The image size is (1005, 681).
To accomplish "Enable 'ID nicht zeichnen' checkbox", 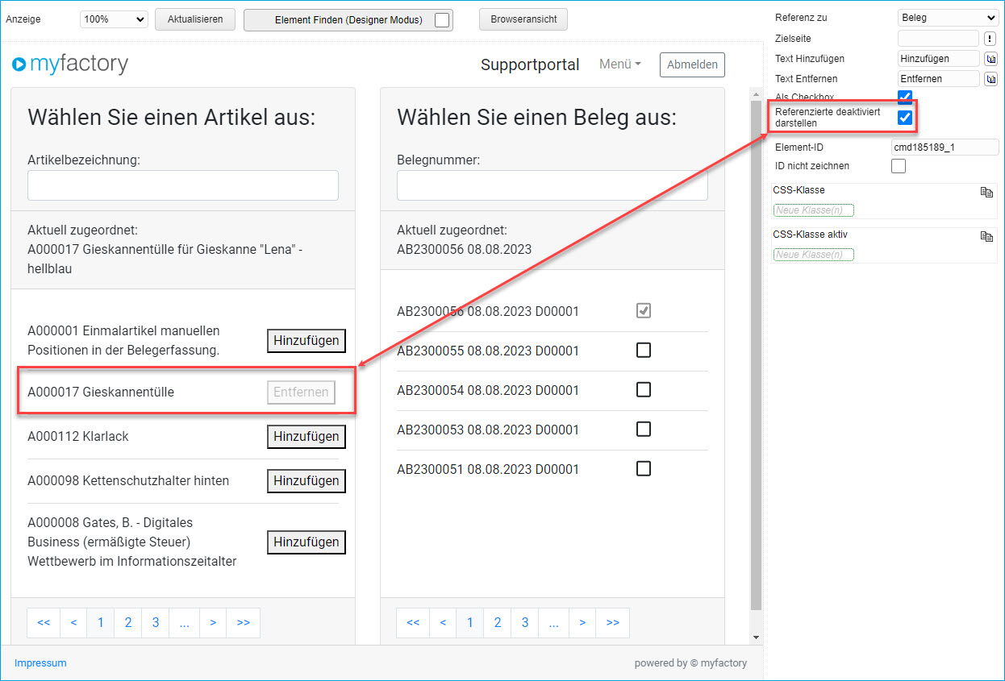I will [899, 166].
